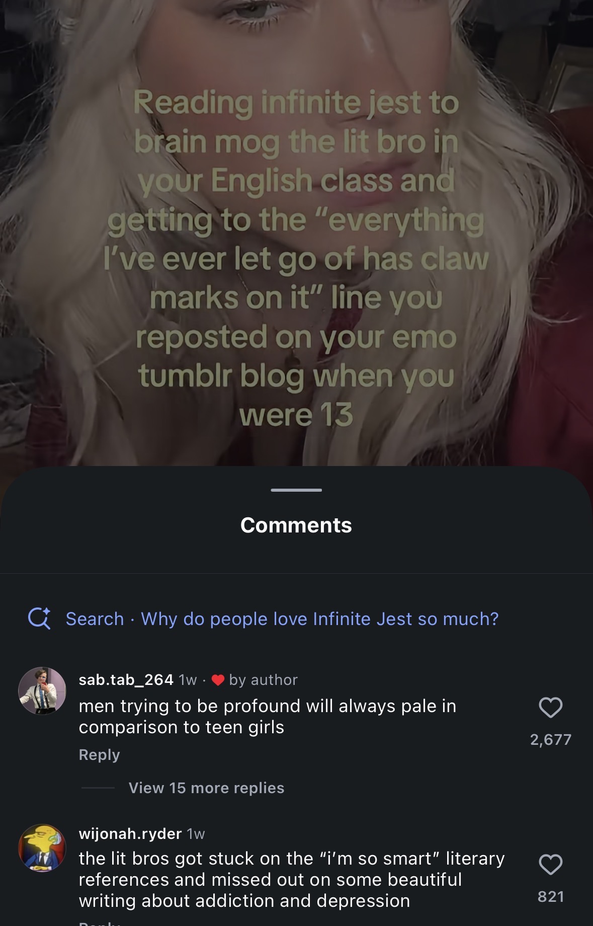Image resolution: width=593 pixels, height=926 pixels.
Task: Open the username sab.tab_264
Action: (x=126, y=679)
